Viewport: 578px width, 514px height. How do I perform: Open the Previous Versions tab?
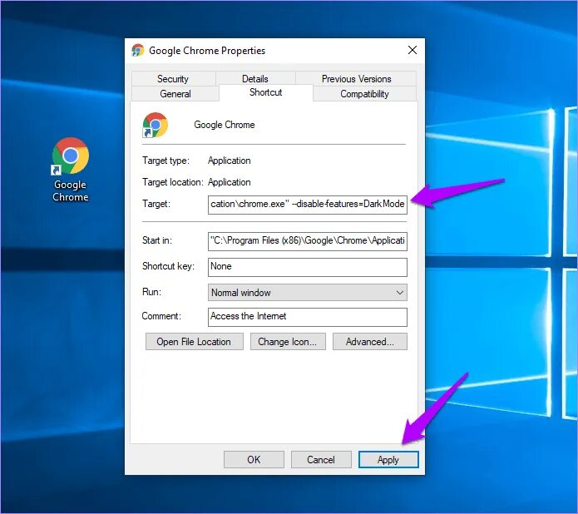coord(356,78)
